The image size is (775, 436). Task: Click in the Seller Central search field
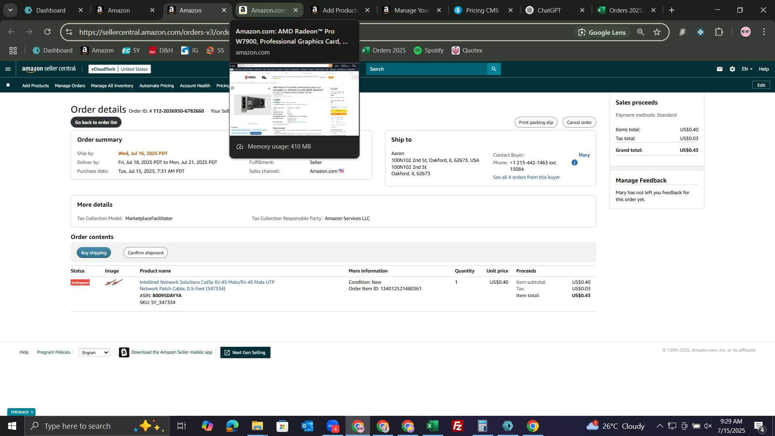(427, 69)
